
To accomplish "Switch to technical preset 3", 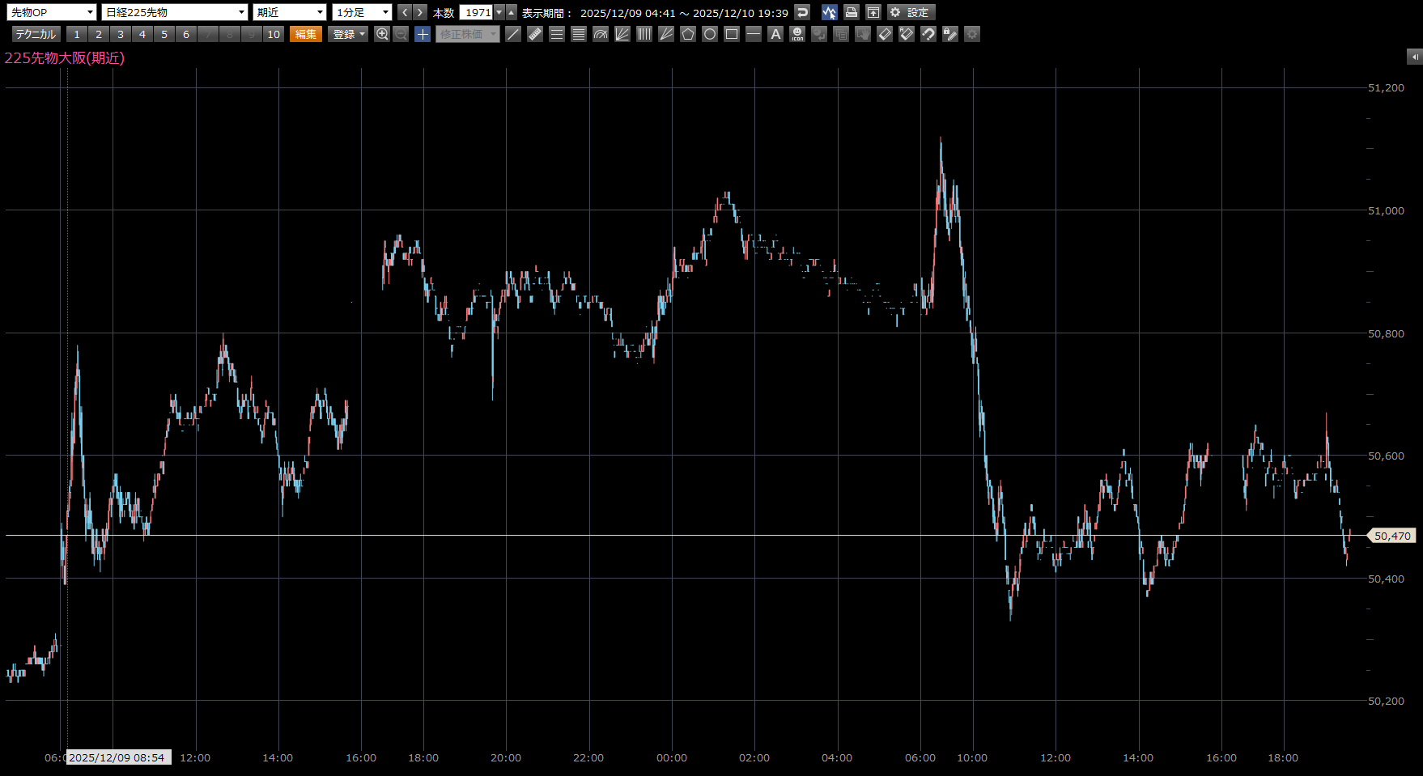I will point(121,34).
